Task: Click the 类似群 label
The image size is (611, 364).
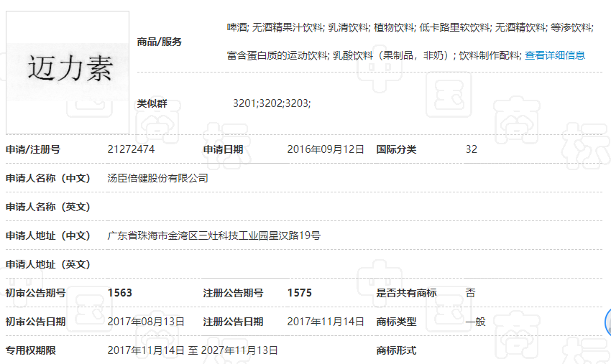Action: pos(152,103)
